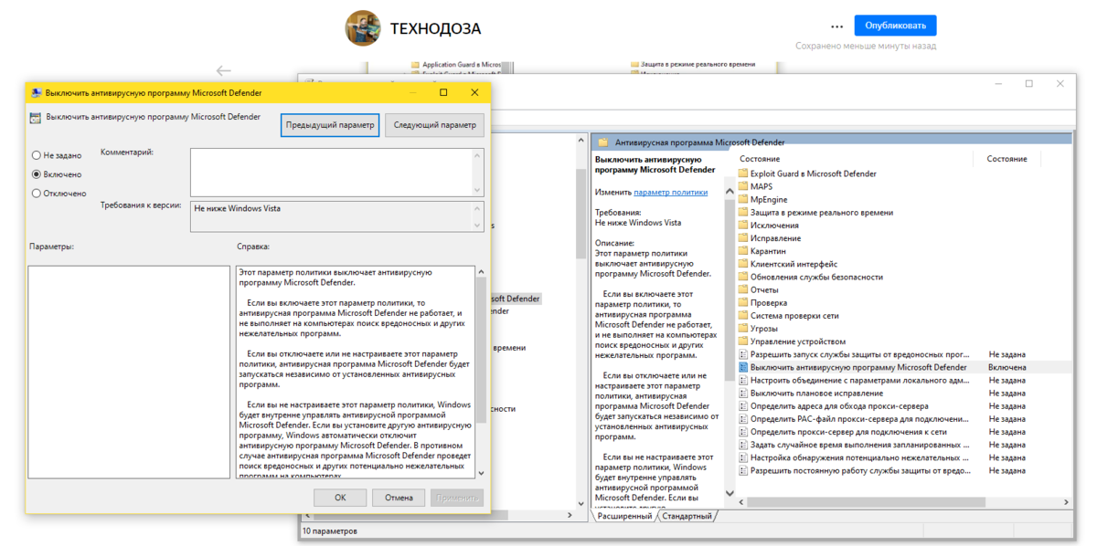This screenshot has height=546, width=1097.
Task: Select the Система проверки сети folder icon
Action: (743, 315)
